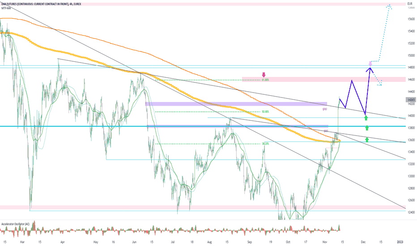This screenshot has width=417, height=246.
Task: Click the 13200 price axis label
Action: (x=411, y=164)
